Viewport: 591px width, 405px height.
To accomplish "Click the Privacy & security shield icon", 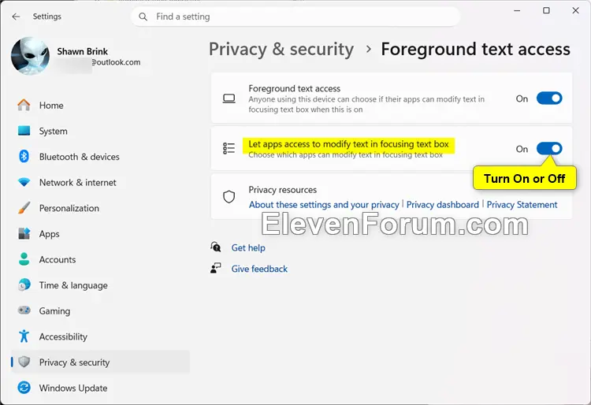I will click(x=24, y=362).
